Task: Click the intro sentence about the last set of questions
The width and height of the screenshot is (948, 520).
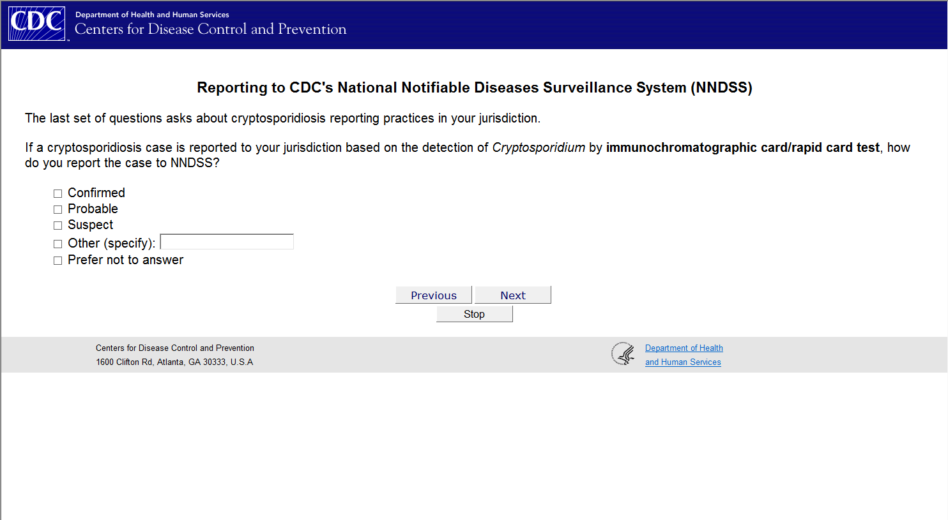Action: pos(282,118)
